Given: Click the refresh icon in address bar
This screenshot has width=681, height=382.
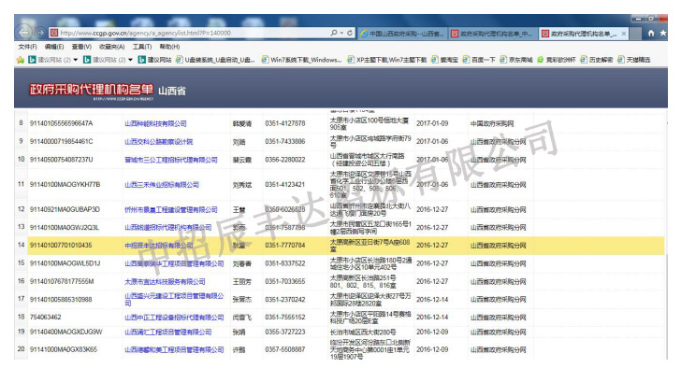Looking at the screenshot, I should 350,33.
